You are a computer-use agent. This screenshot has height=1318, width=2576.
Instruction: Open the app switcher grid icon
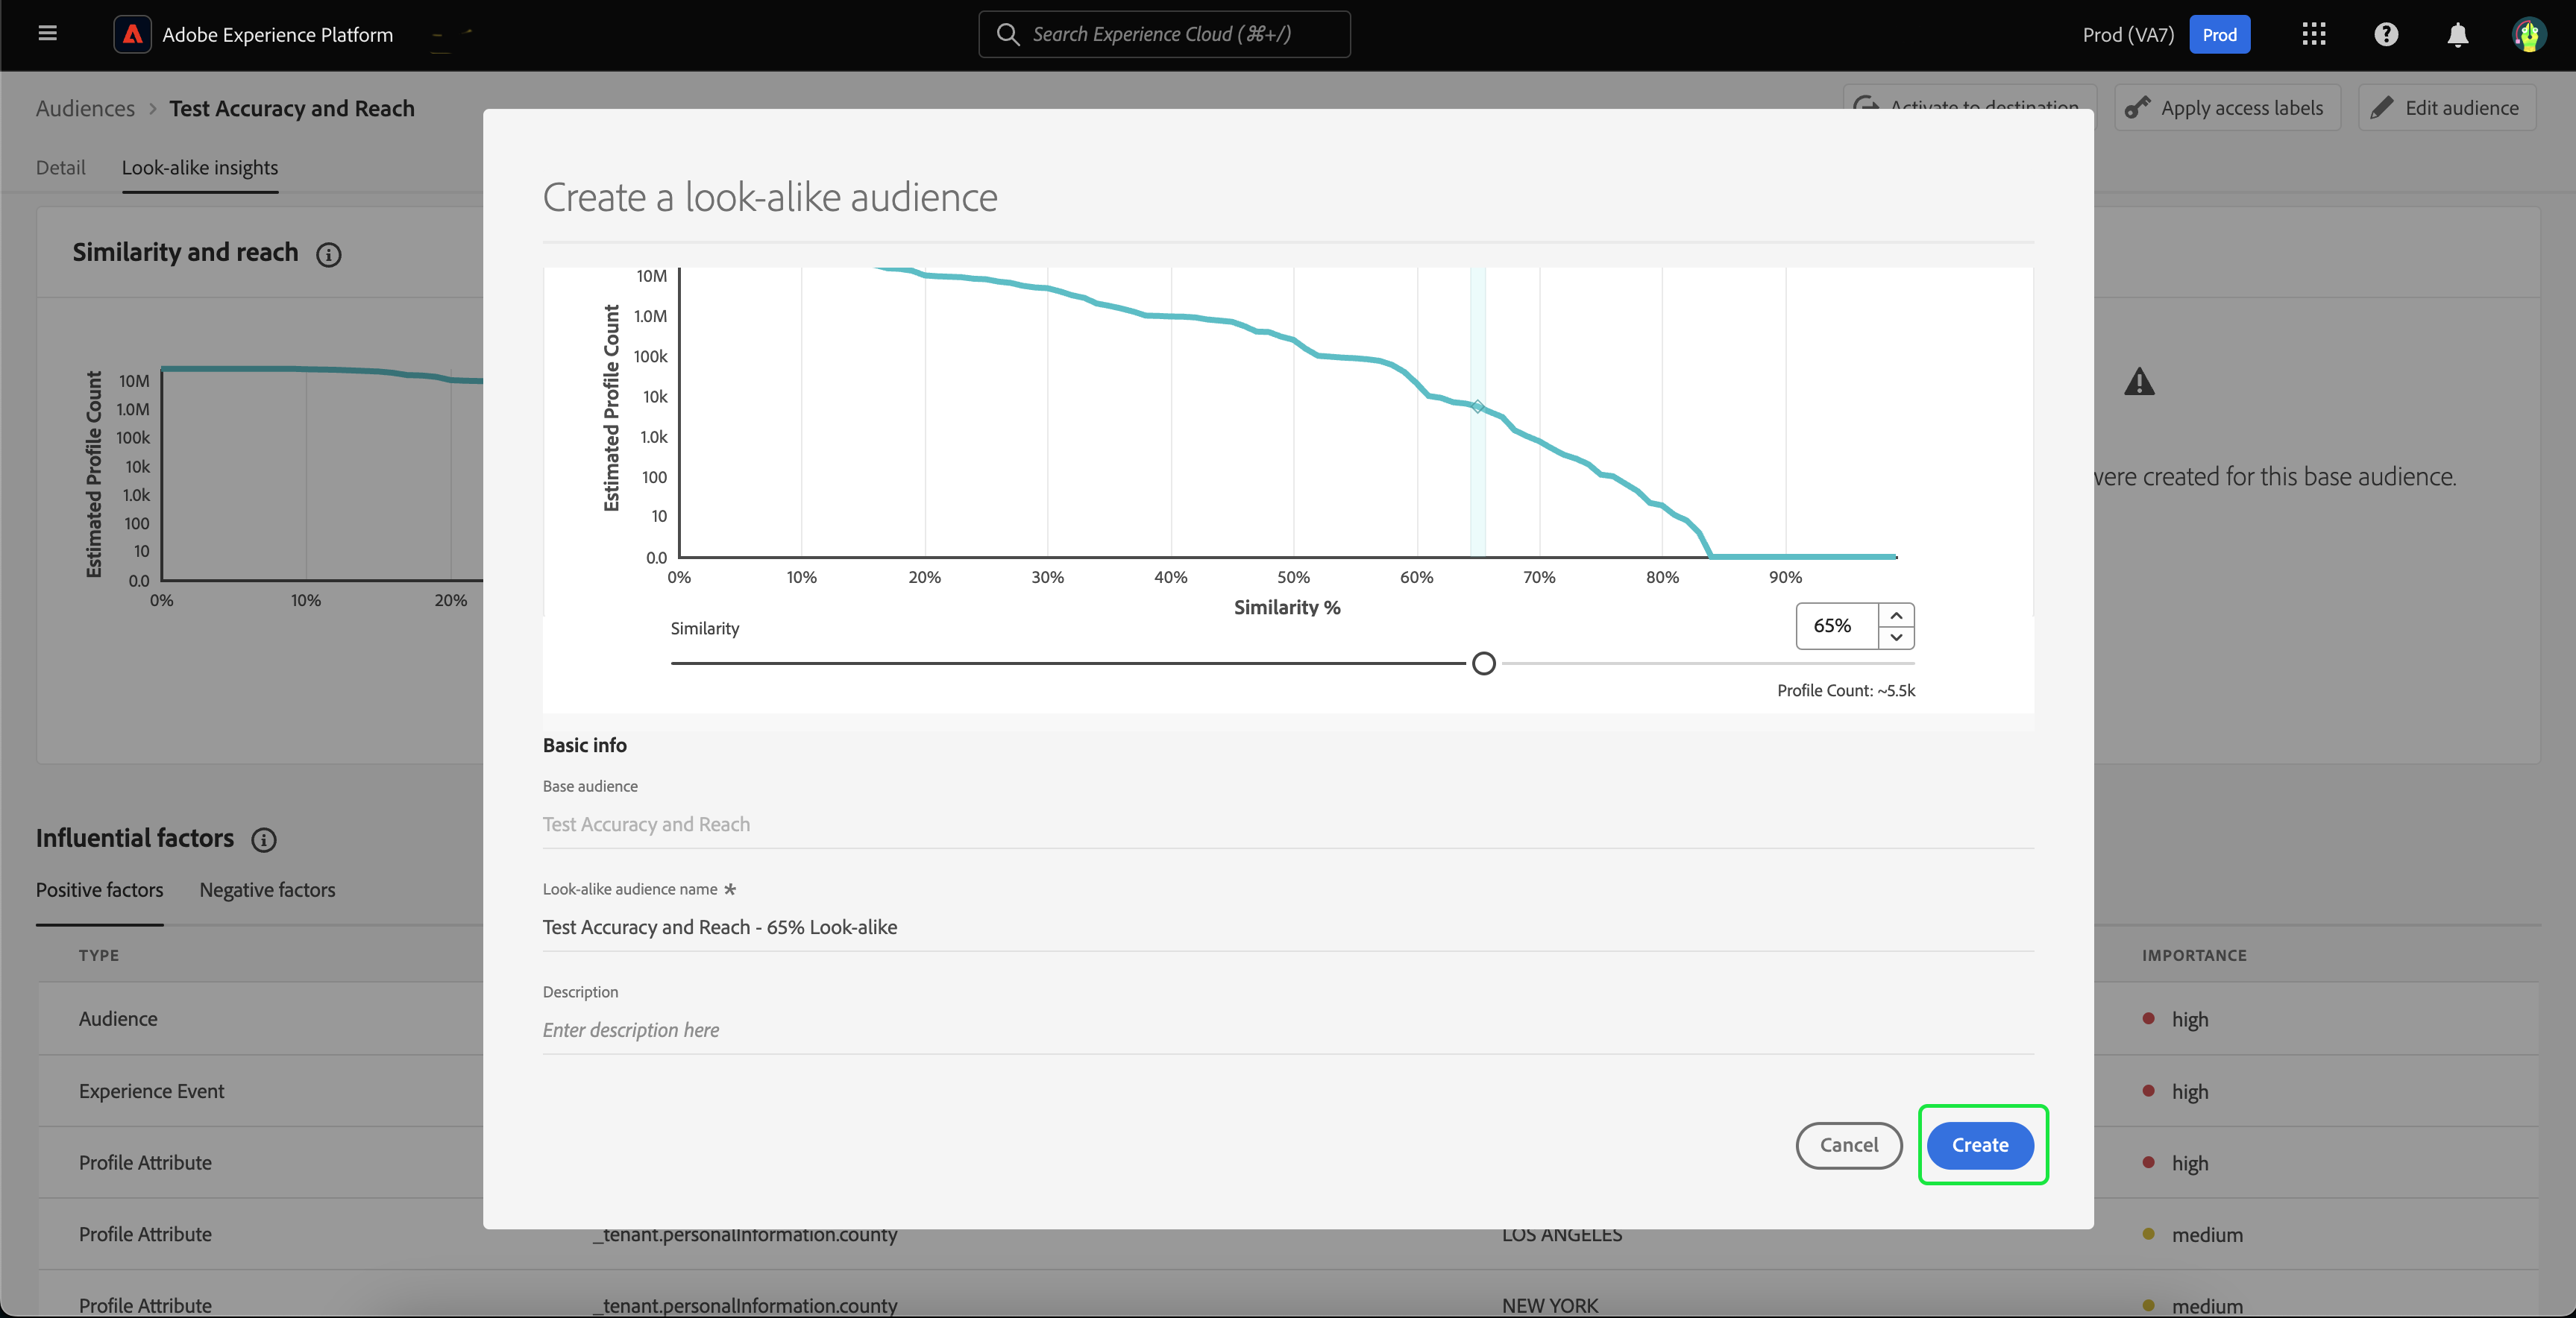(2313, 34)
